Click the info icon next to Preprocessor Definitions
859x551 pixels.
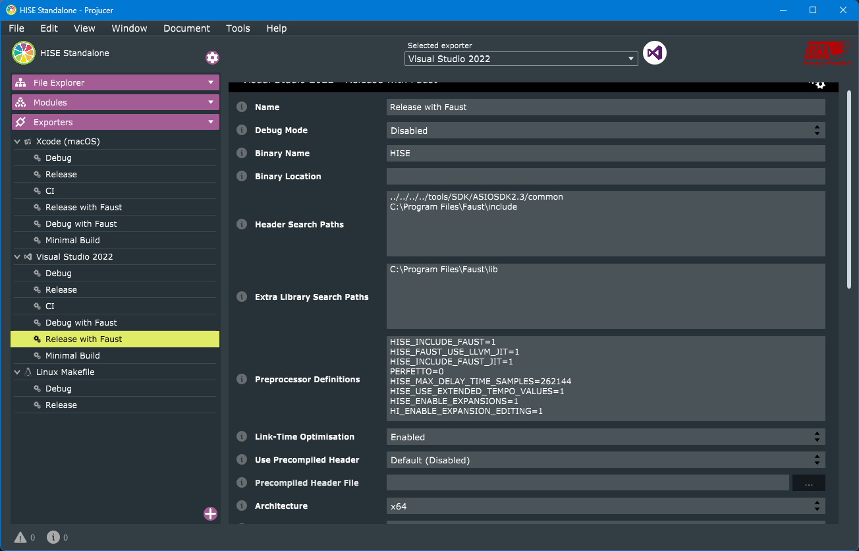(x=242, y=379)
